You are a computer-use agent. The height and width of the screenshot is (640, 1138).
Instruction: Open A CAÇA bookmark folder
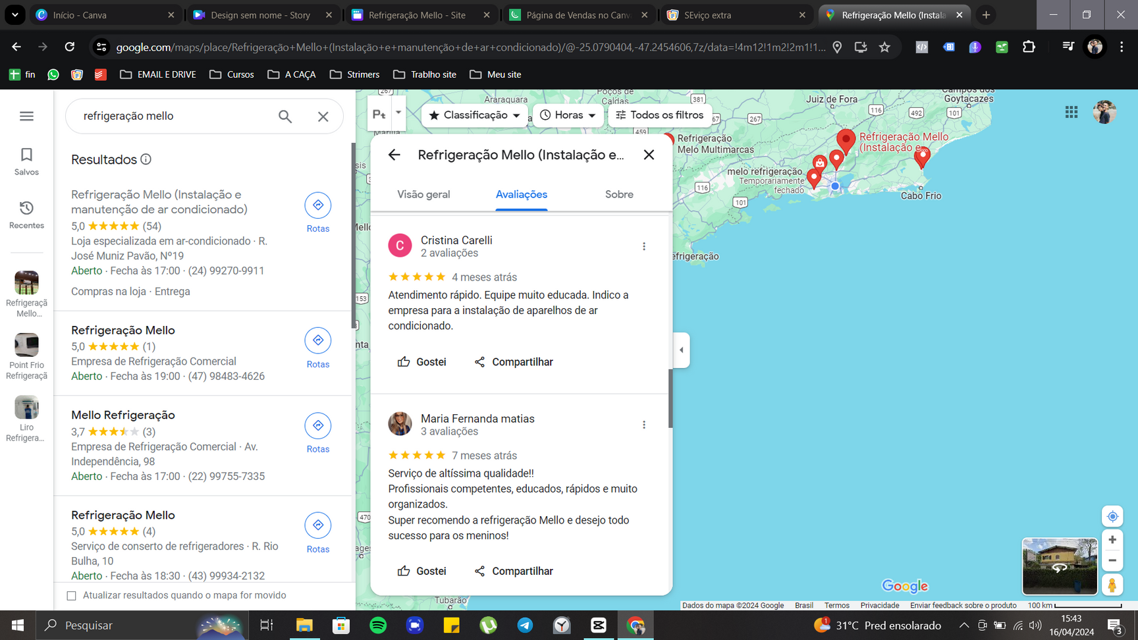292,74
